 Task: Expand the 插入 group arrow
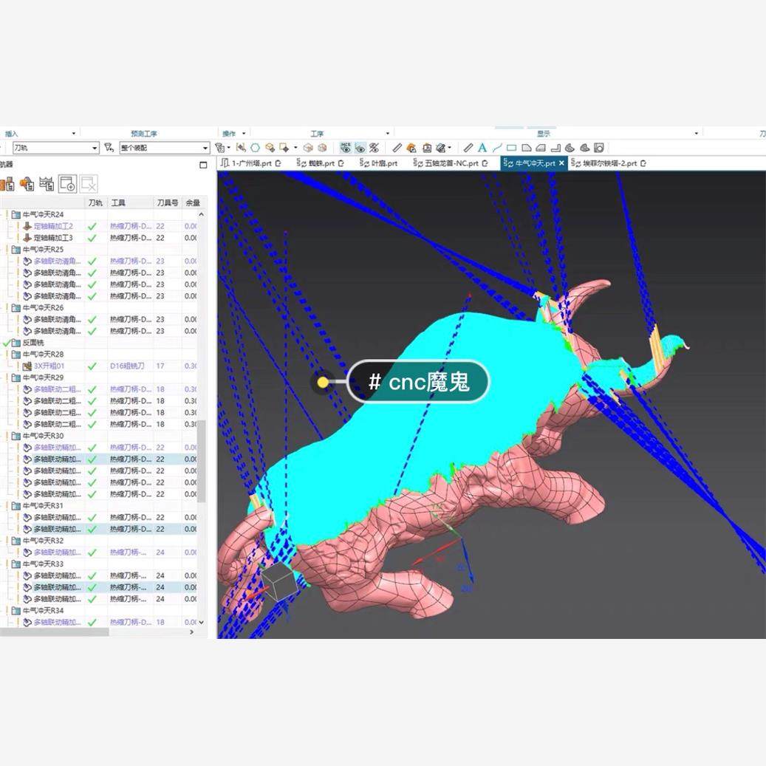[x=73, y=134]
